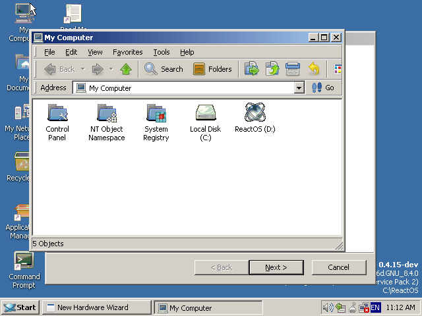This screenshot has height=316, width=422.
Task: Open the View menu
Action: pyautogui.click(x=95, y=52)
